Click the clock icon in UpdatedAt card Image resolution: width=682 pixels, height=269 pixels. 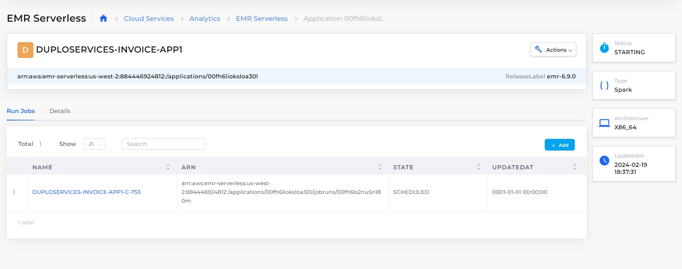(604, 161)
